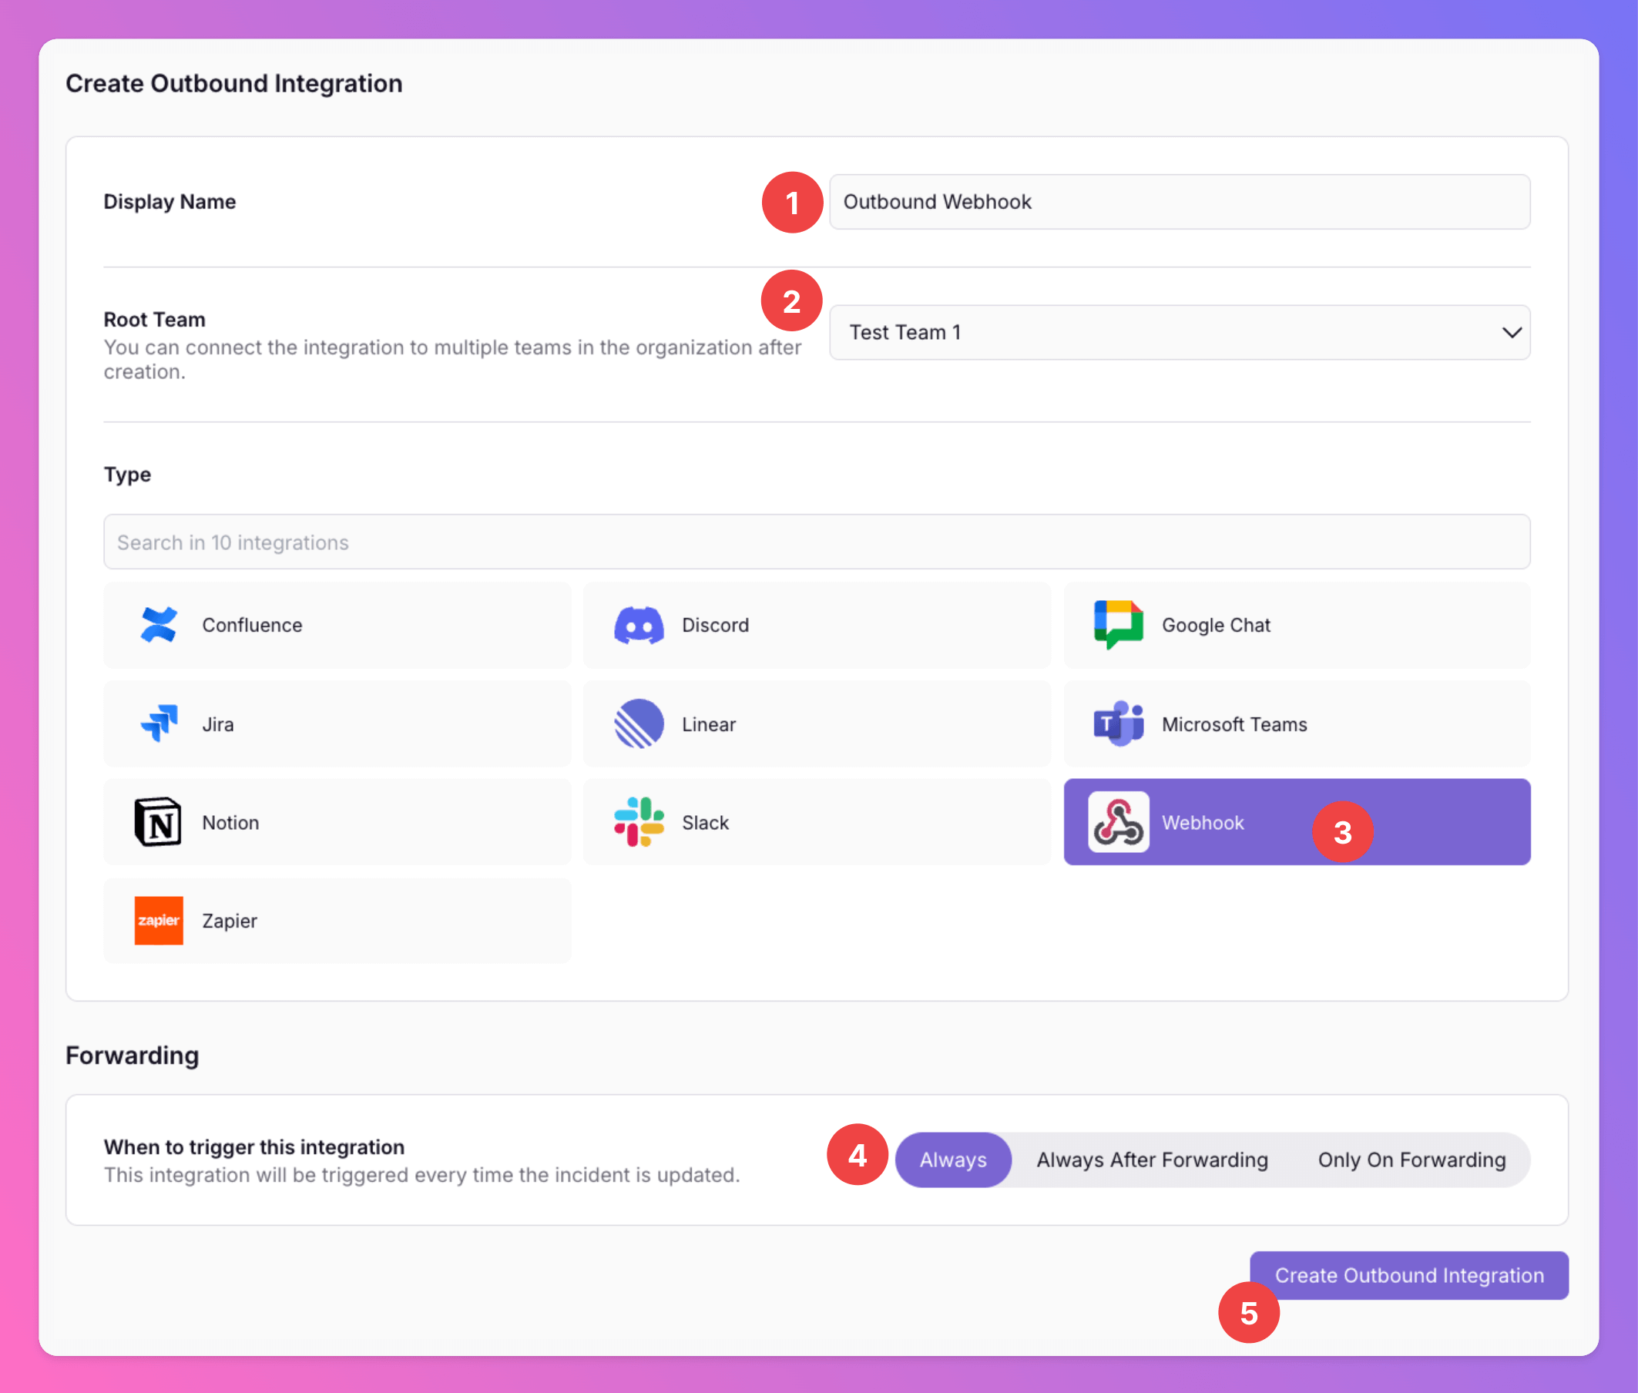
Task: Focus the Display Name input field
Action: (1178, 202)
